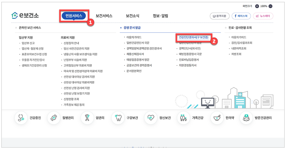Open 임산부 신고 link
The height and width of the screenshot is (149, 286).
coord(28,43)
